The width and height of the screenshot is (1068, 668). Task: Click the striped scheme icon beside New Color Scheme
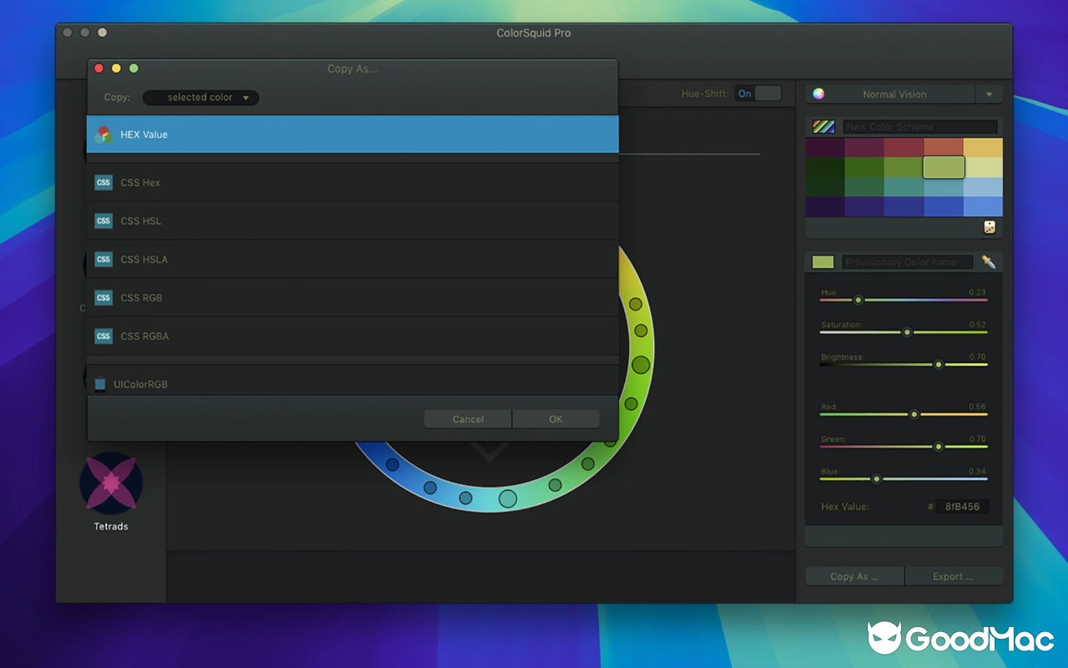point(823,126)
